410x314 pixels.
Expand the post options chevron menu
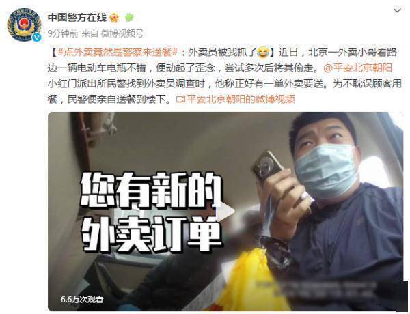click(x=397, y=10)
